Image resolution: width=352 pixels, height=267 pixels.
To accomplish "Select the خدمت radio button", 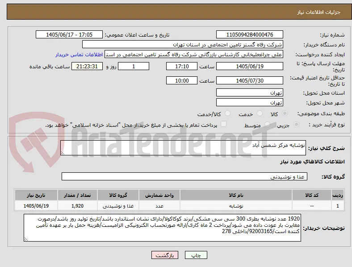I will 260,113.
